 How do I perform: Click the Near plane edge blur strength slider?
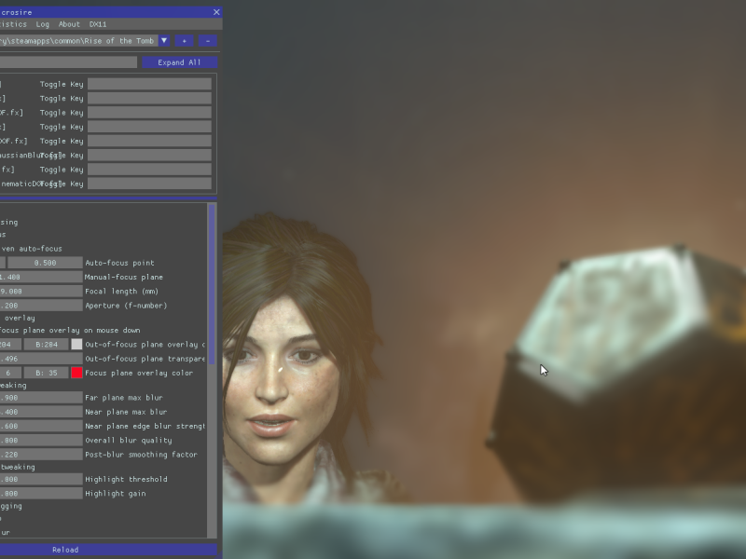coord(41,427)
